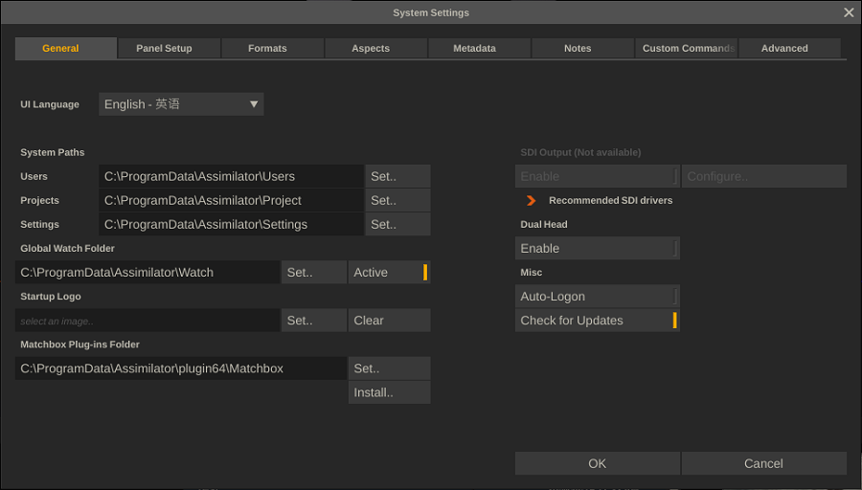Click the Startup Logo image field
862x490 pixels.
point(147,321)
